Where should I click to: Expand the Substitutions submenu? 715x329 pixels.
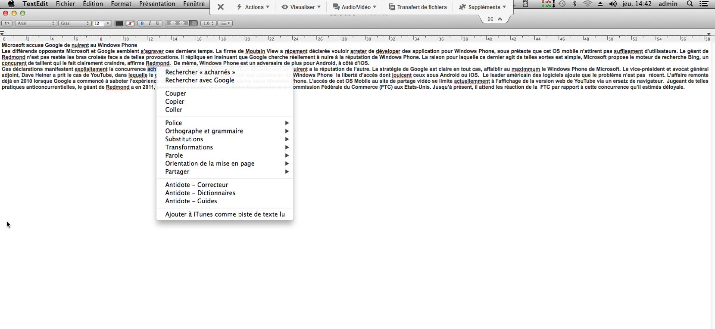[225, 139]
